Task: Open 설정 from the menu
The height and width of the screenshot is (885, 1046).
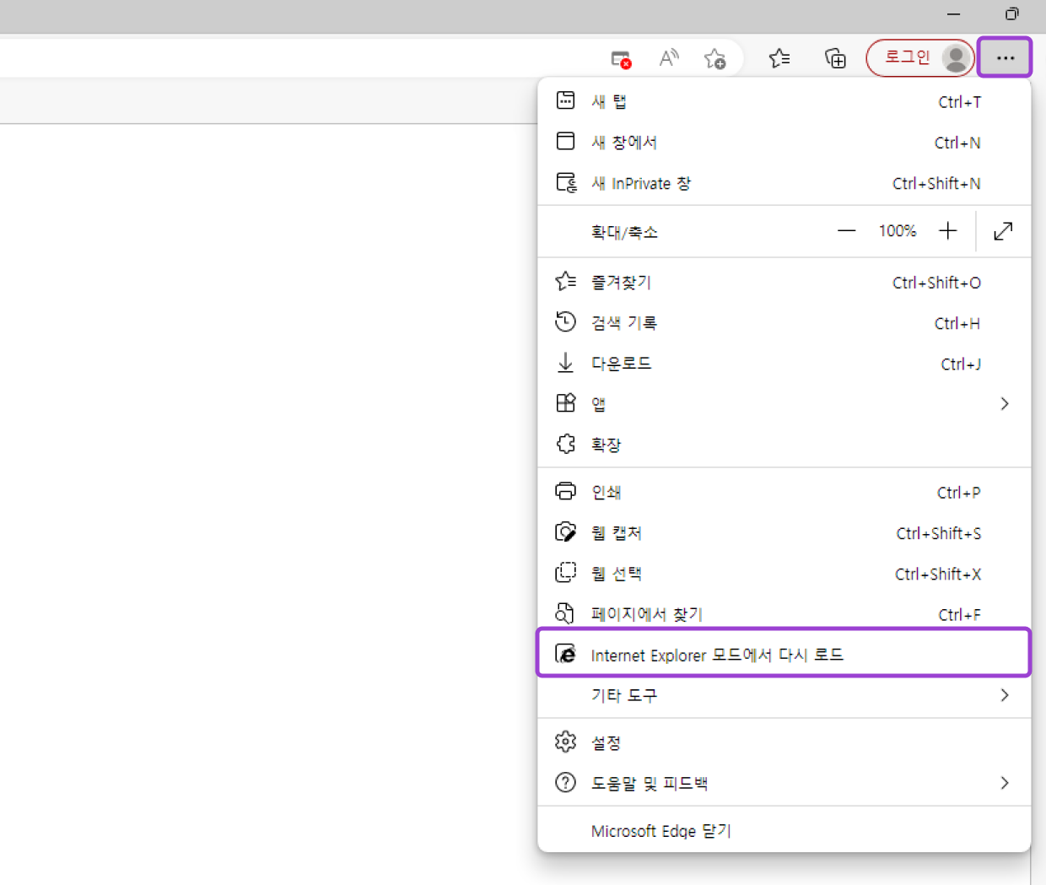Action: point(606,742)
